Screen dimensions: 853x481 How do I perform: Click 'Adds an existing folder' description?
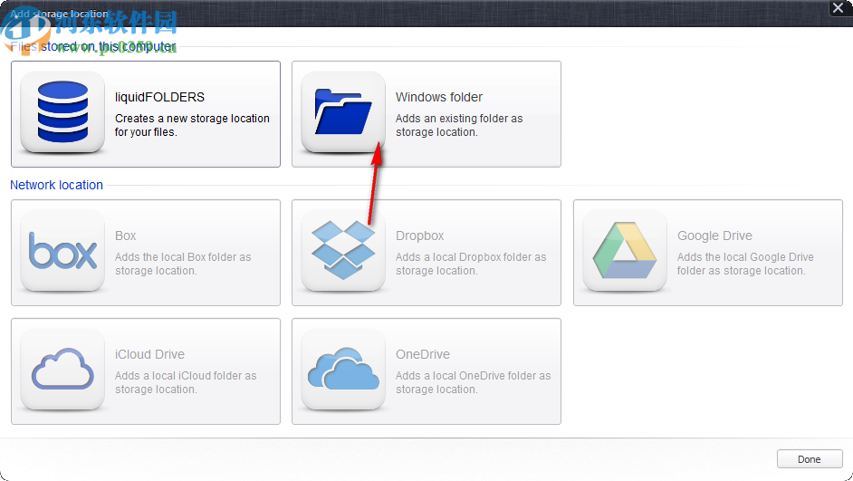point(459,125)
